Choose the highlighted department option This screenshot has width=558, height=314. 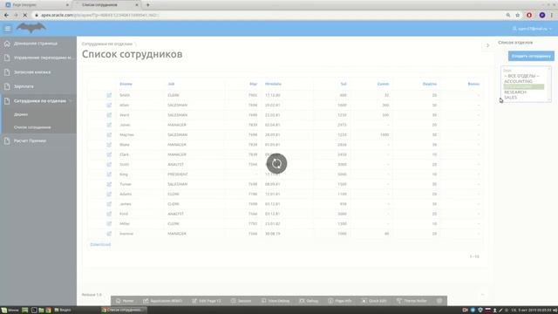[523, 86]
